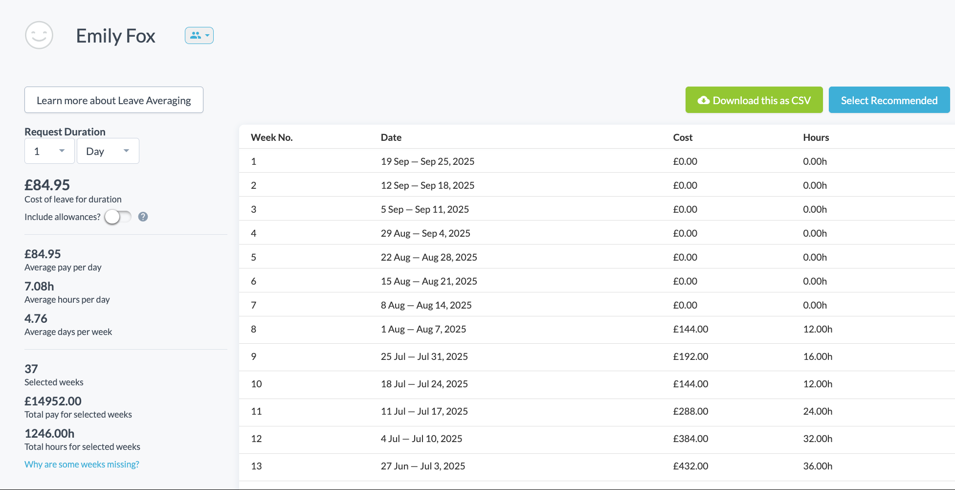Viewport: 955px width, 490px height.
Task: Click the Date column header
Action: click(391, 137)
